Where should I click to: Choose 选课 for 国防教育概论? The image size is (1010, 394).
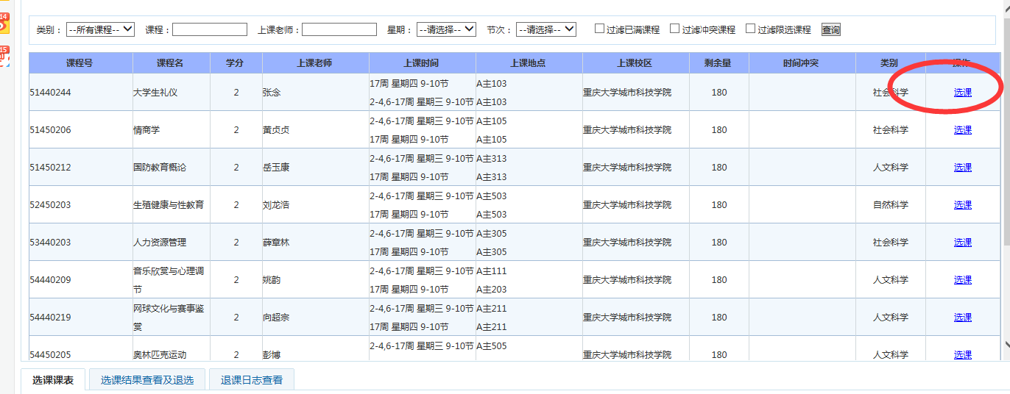[x=962, y=168]
